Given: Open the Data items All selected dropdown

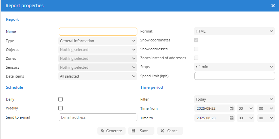Looking at the screenshot, I should (98, 76).
